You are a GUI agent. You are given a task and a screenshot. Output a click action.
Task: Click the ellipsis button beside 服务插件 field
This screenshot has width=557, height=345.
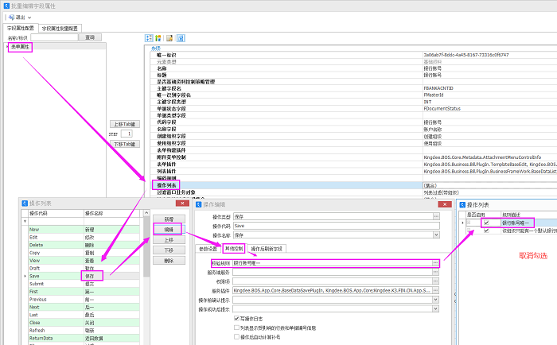click(x=435, y=291)
